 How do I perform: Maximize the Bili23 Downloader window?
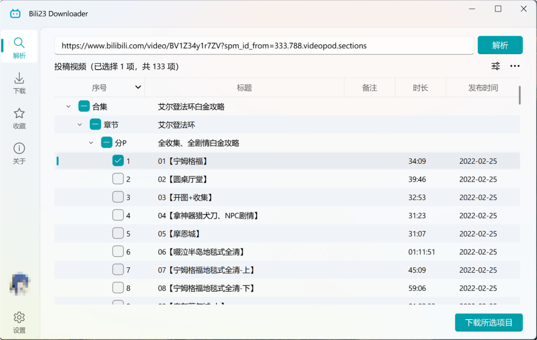click(498, 9)
